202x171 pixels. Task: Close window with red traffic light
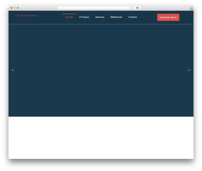click(x=12, y=8)
